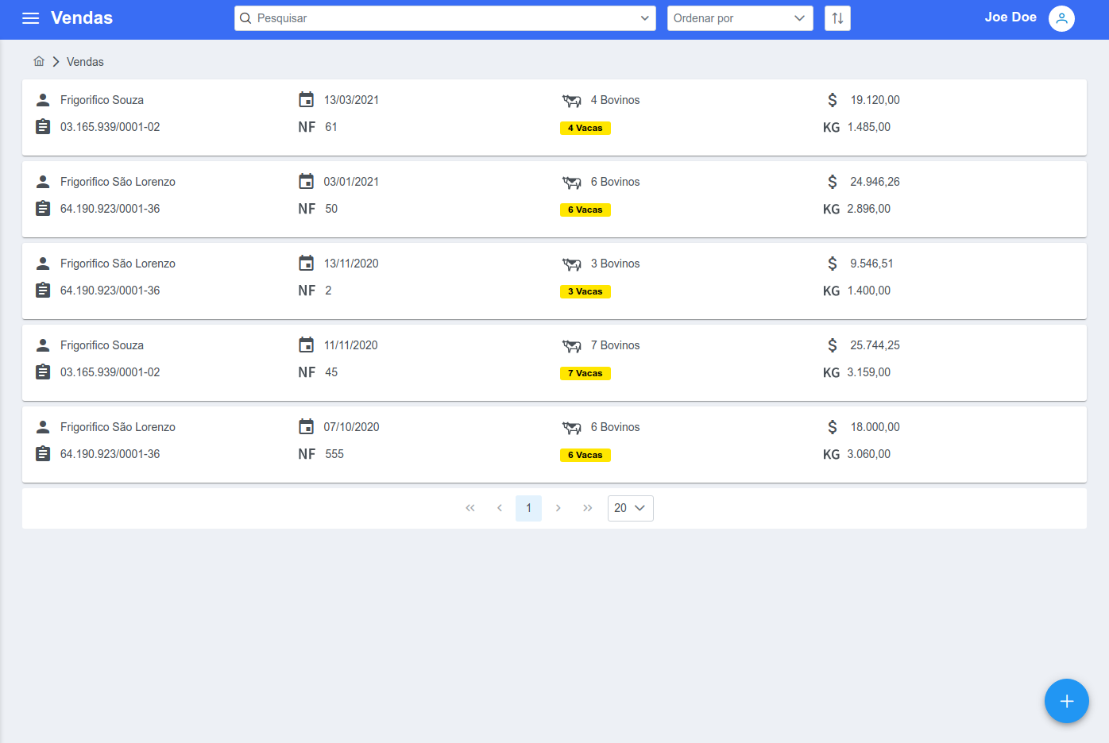Click dollar icon beside 19.120,00
This screenshot has height=743, width=1109.
click(832, 100)
